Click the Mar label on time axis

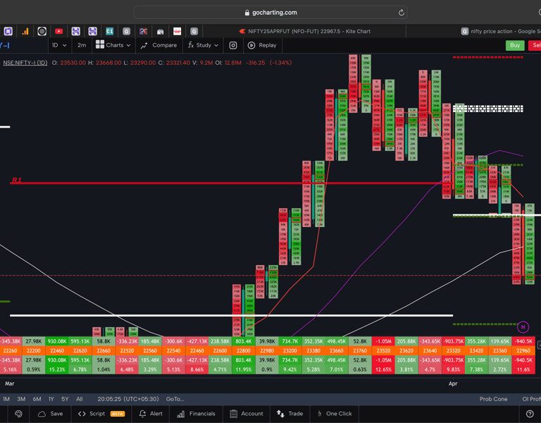pos(10,384)
